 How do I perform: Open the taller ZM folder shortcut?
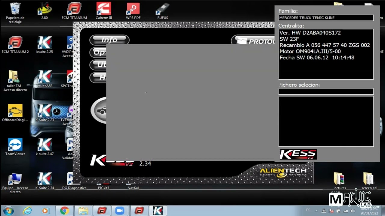pos(15,80)
